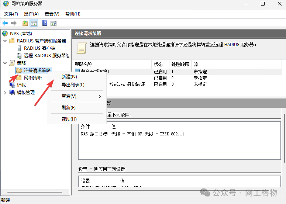Expand the 模板管理 tree node

pyautogui.click(x=5, y=93)
